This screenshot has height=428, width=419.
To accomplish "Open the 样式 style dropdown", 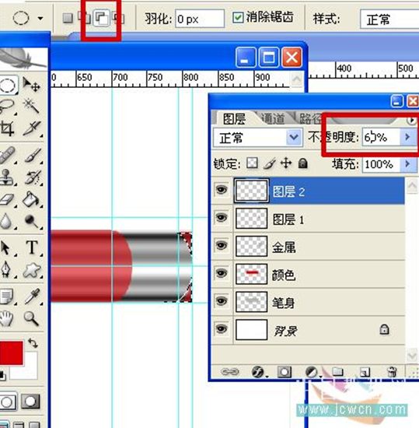I will (389, 19).
